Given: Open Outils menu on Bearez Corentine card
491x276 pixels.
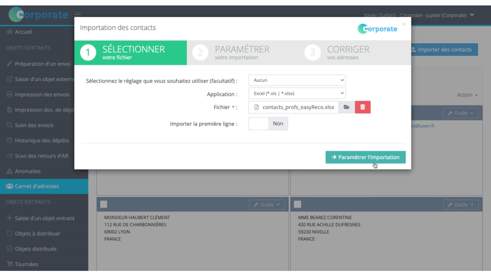Looking at the screenshot, I should [x=461, y=205].
